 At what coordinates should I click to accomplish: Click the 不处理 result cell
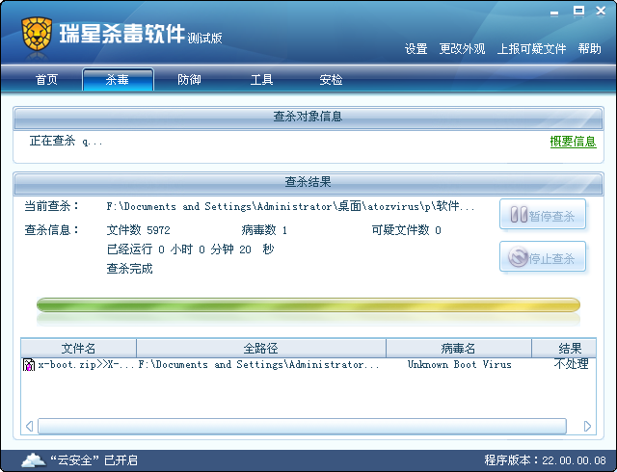tap(571, 364)
